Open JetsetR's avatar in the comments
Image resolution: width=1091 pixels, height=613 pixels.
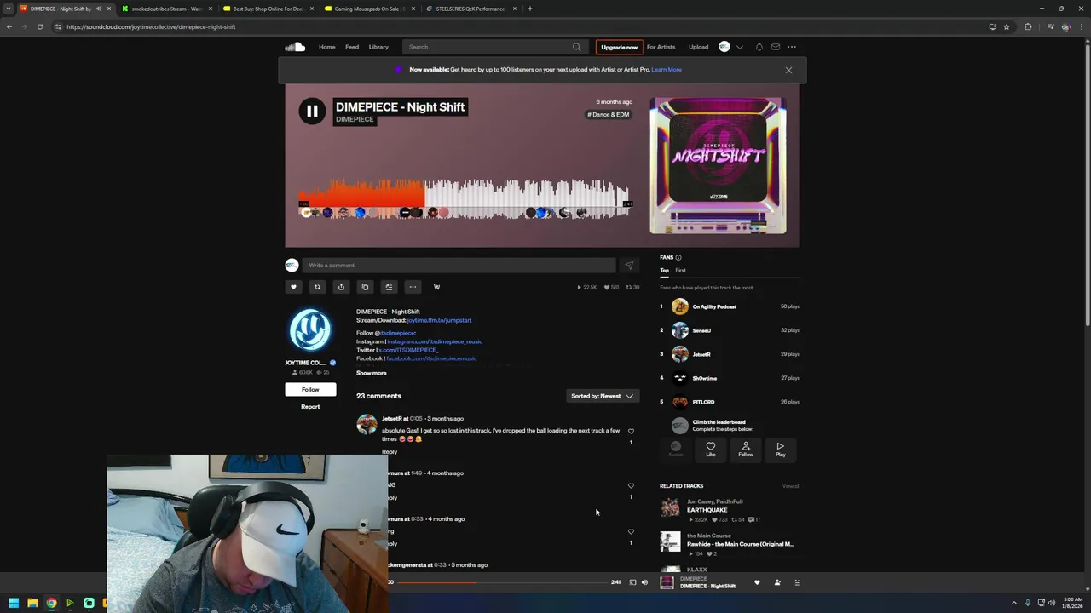pos(367,425)
